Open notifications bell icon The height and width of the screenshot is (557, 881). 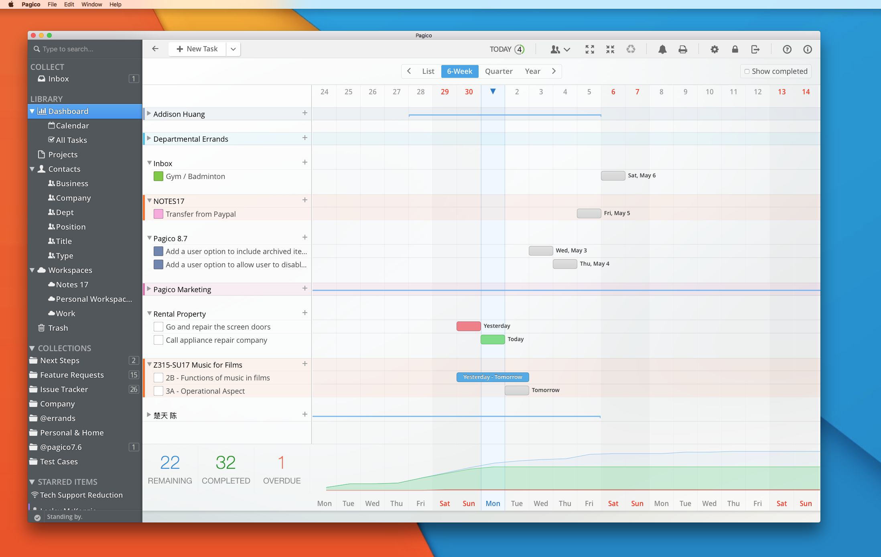click(662, 49)
